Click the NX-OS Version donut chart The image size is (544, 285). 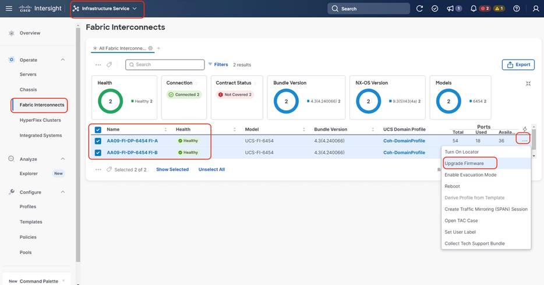pyautogui.click(x=369, y=101)
